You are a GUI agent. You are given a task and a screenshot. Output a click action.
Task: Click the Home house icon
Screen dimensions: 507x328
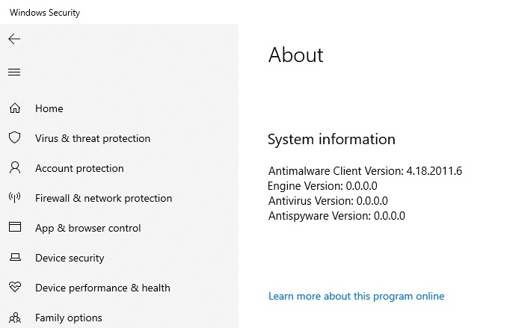click(x=14, y=108)
